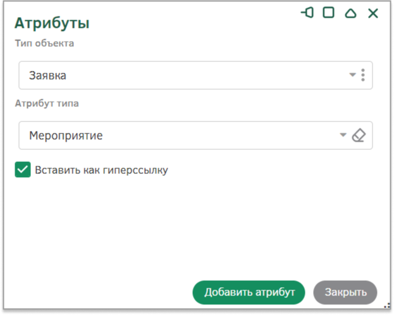Clear the Мероприятие field with the eraser icon

click(x=359, y=135)
